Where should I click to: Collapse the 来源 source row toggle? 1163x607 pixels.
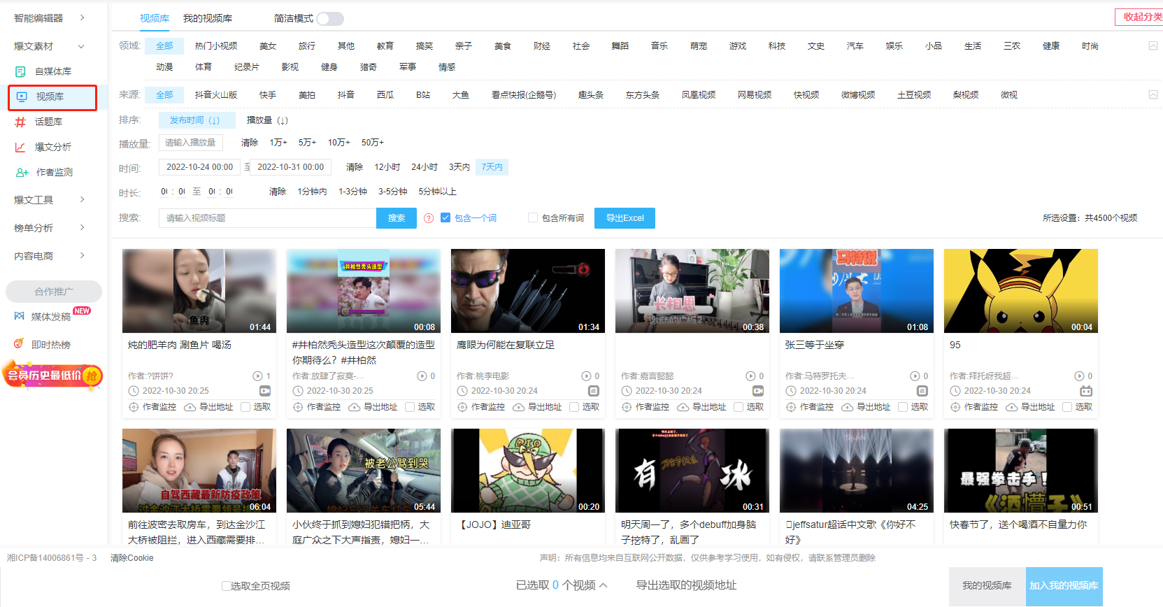1153,94
